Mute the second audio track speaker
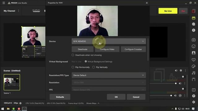This screenshot has height=111, width=198. point(175,96)
